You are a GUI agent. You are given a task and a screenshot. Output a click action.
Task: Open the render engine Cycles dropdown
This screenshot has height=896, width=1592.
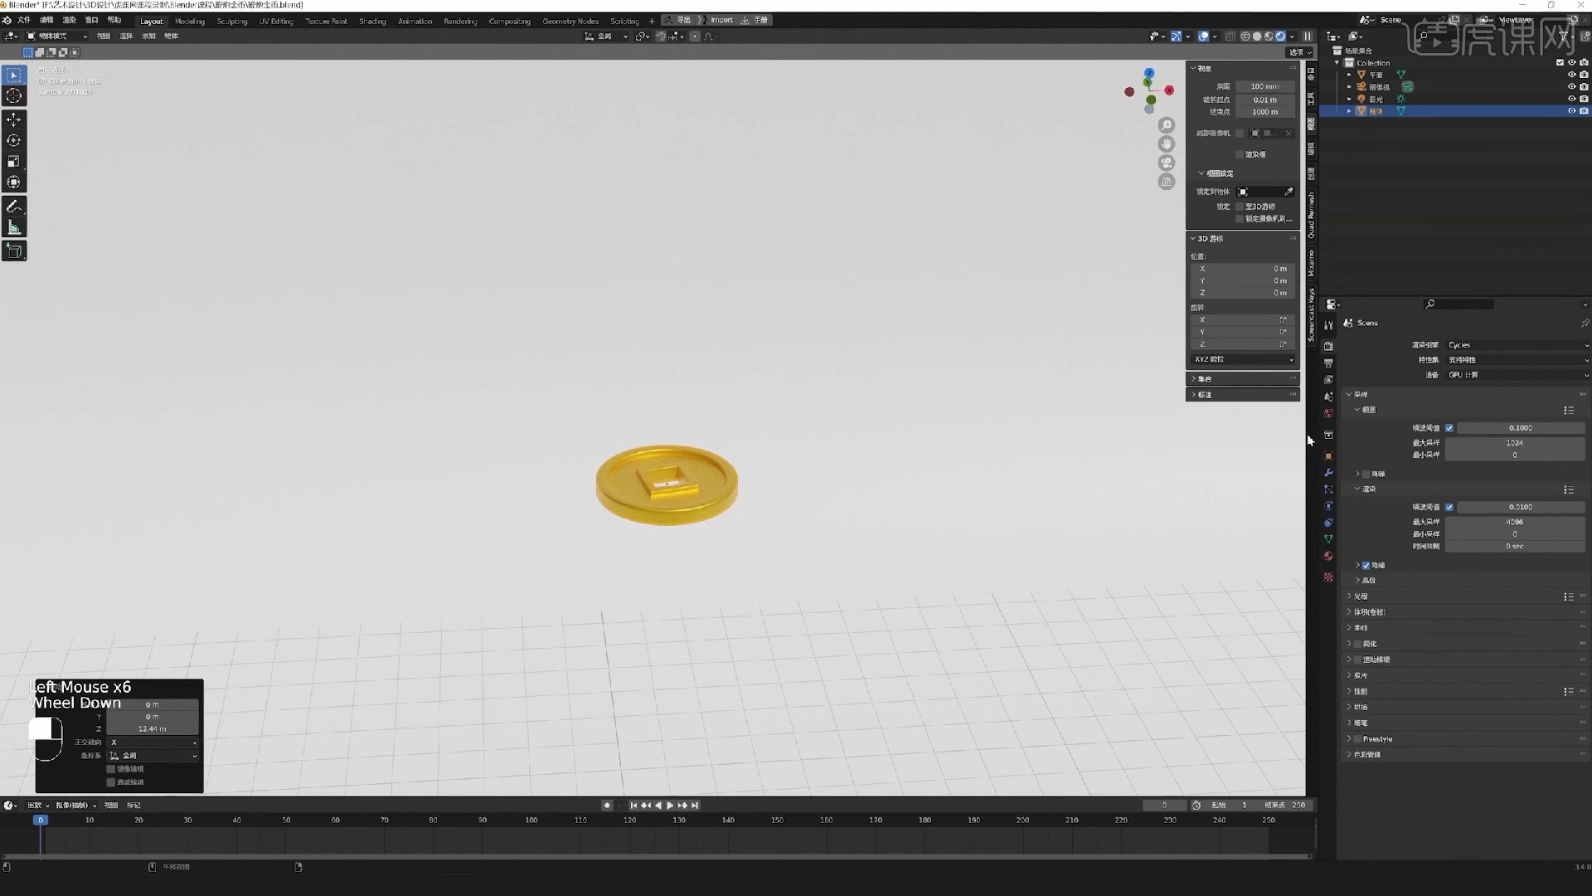[x=1517, y=345]
